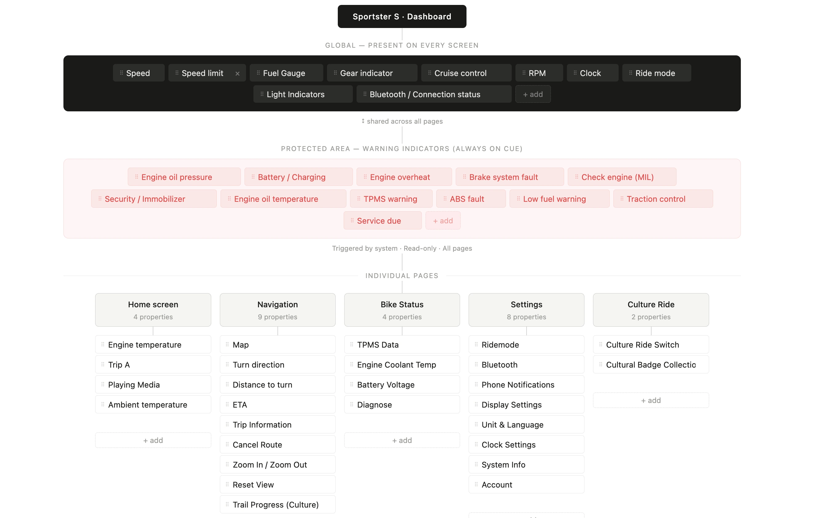
Task: Grab the drag handle on Check engine (MIL)
Action: 577,177
